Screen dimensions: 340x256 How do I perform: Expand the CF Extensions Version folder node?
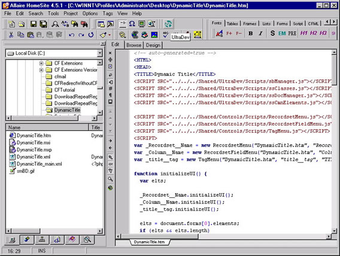tap(41, 70)
